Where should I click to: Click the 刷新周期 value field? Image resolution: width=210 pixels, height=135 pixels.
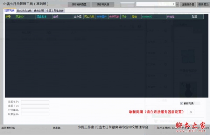tap(191, 112)
